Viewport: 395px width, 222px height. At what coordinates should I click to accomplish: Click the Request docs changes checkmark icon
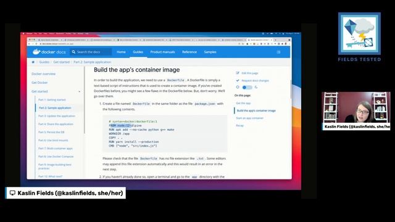(238, 81)
